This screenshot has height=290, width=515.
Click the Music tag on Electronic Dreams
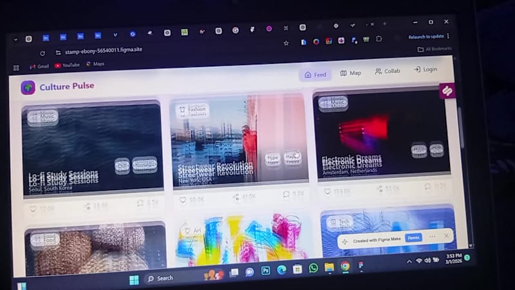click(x=333, y=102)
